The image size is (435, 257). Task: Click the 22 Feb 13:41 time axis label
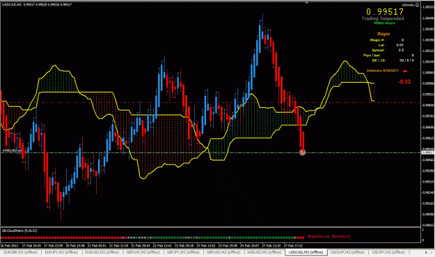(x=162, y=246)
